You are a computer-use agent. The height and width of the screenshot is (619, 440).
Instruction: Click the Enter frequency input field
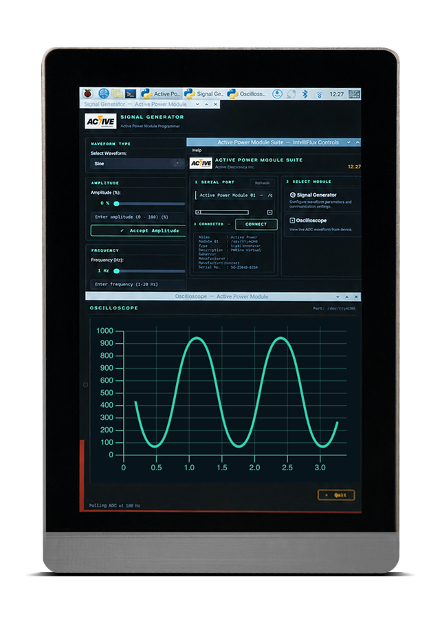pos(138,284)
